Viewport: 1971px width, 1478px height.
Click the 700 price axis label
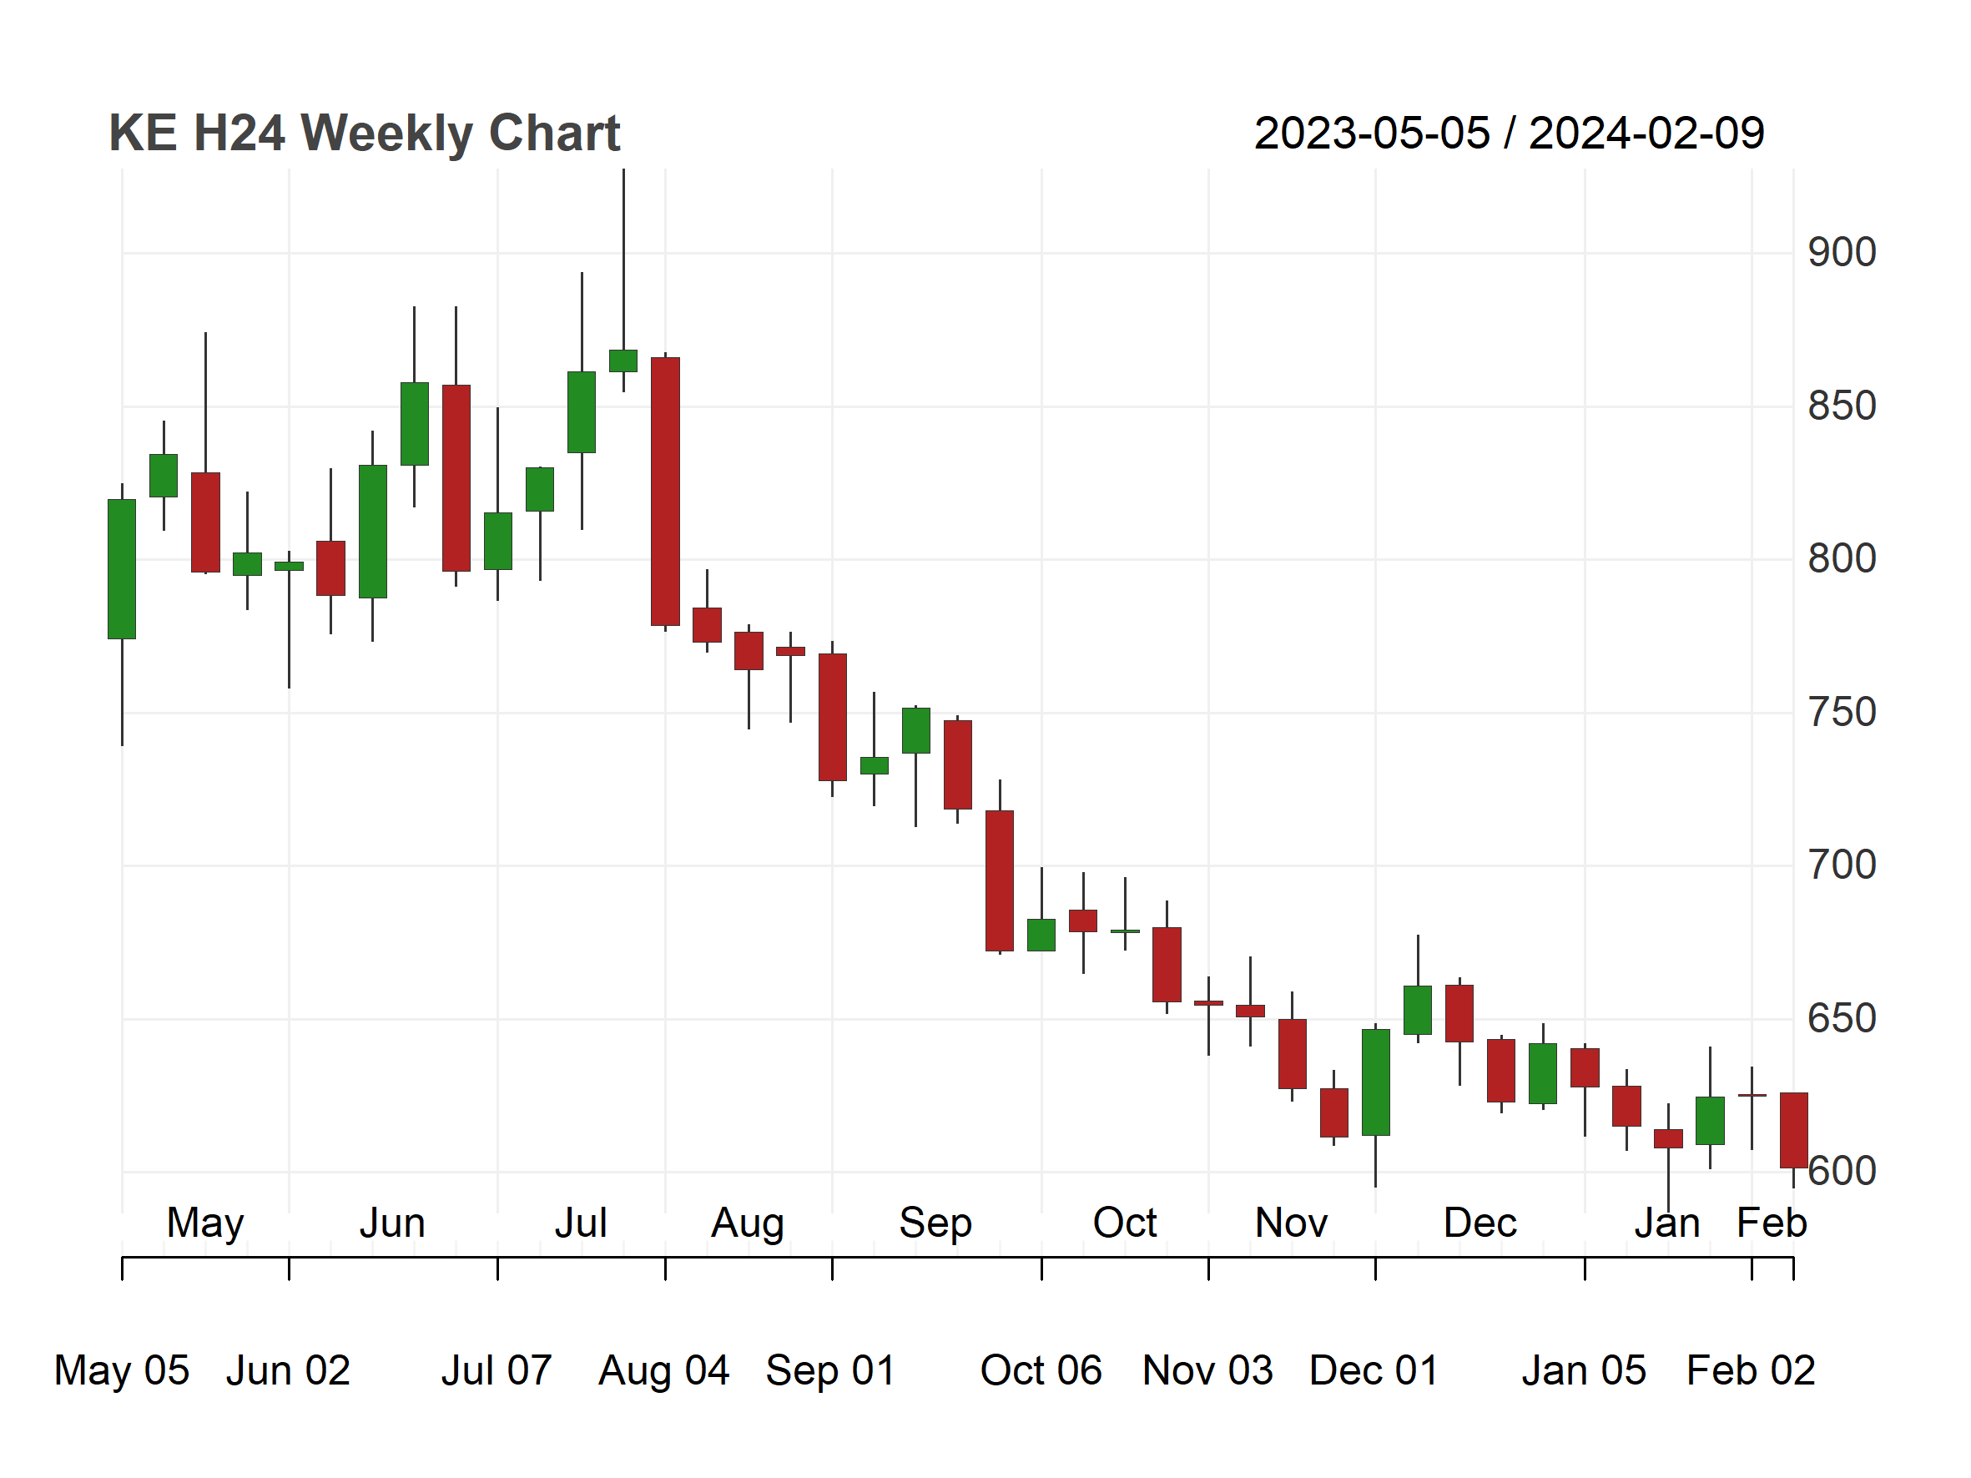point(1842,865)
